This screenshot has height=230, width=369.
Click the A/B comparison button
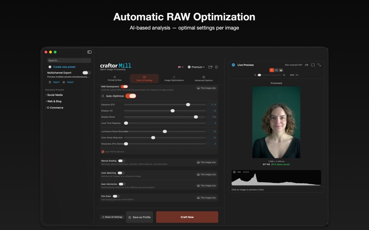(306, 65)
